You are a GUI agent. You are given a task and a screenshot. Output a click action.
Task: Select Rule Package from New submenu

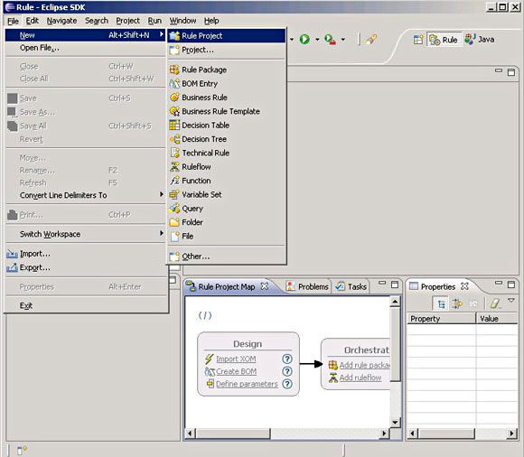coord(227,70)
